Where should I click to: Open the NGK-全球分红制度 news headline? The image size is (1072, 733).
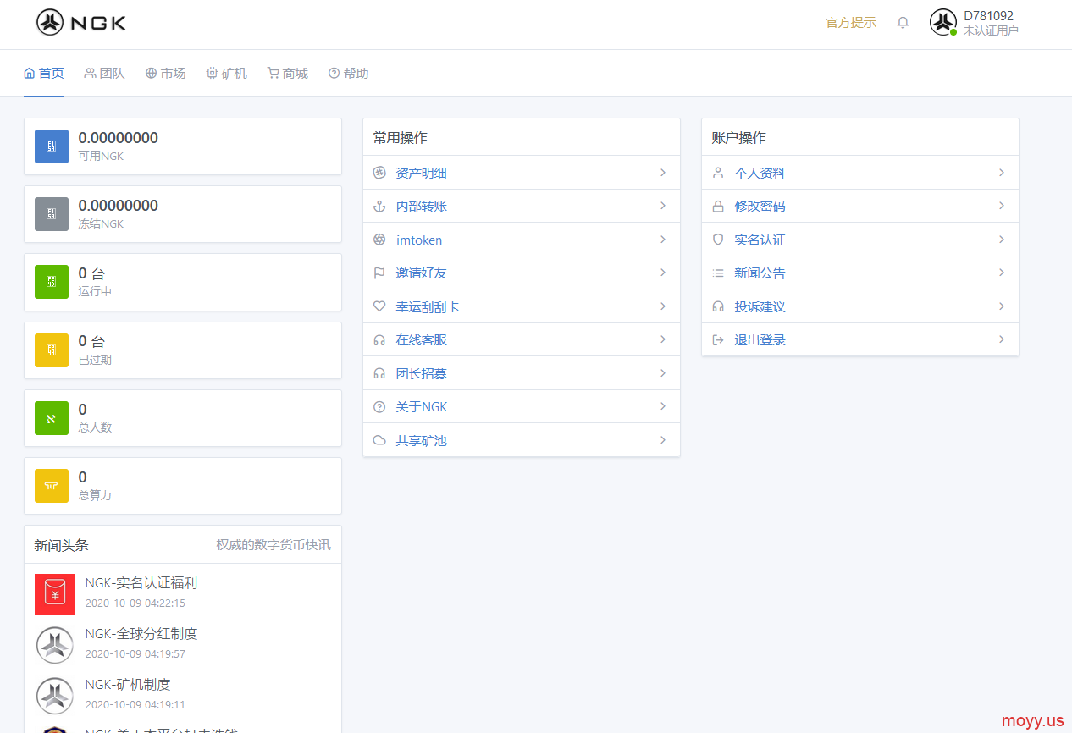(141, 634)
